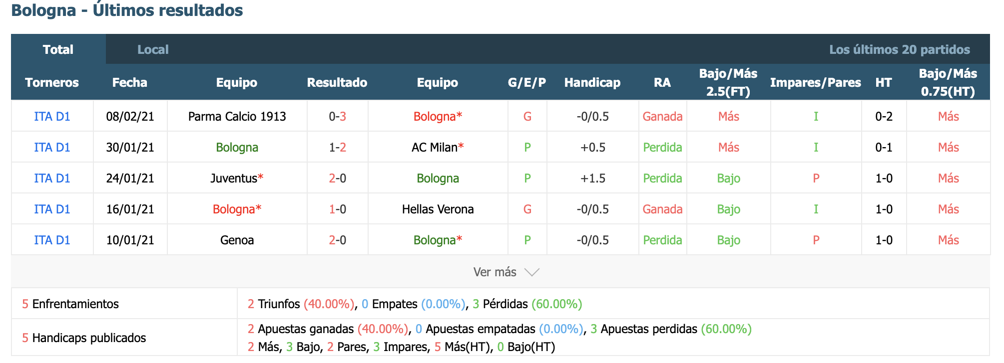Viewport: 1004px width, 363px height.
Task: Open ITA D1 link for 08/02/21 match
Action: pos(52,116)
